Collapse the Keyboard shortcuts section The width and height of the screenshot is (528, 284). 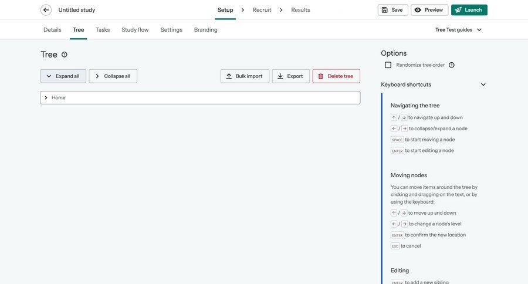(483, 84)
